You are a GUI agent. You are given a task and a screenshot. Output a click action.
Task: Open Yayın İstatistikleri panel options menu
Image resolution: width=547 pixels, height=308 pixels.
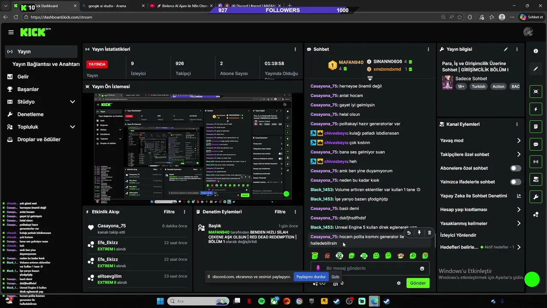pyautogui.click(x=295, y=49)
